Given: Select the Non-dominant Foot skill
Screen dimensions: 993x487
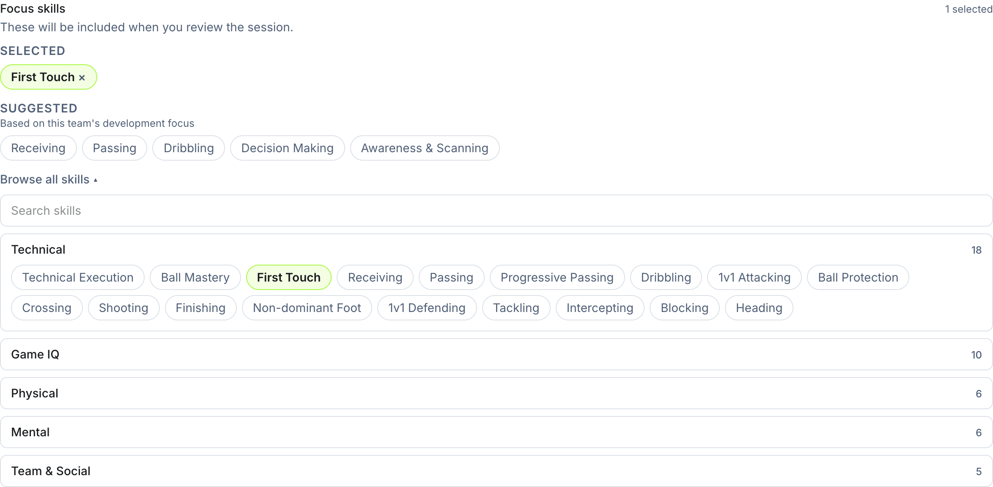Looking at the screenshot, I should (307, 308).
